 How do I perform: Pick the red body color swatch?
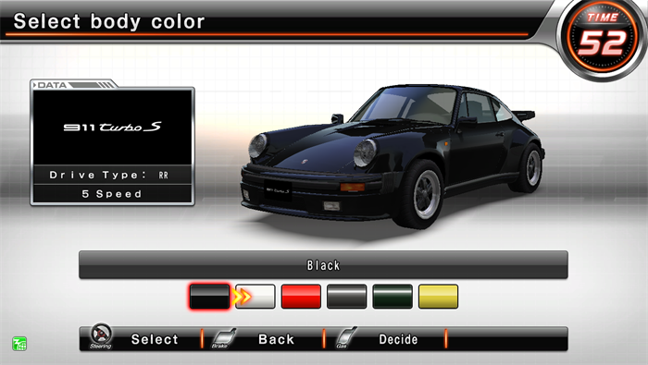pos(301,297)
